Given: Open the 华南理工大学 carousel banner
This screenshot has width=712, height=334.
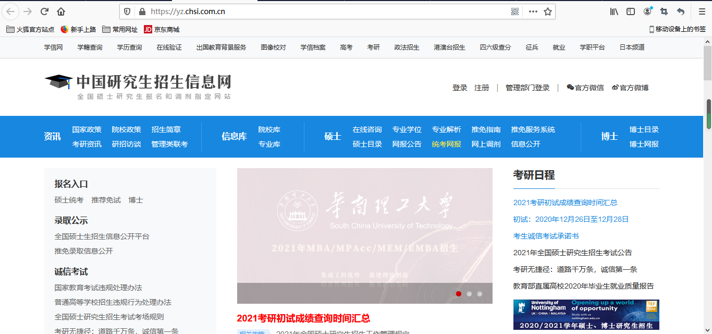Looking at the screenshot, I should [365, 236].
